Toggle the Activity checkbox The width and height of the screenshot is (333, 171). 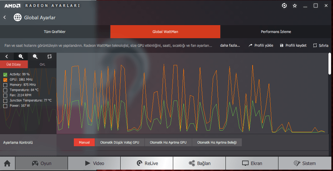5,75
